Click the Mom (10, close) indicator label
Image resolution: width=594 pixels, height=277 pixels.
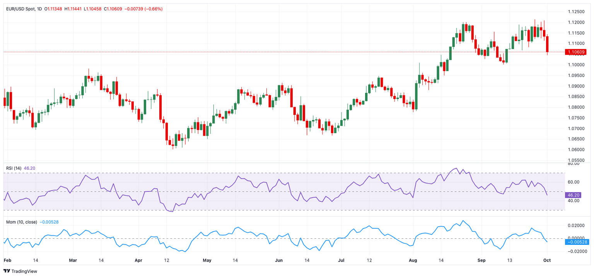[x=22, y=222]
